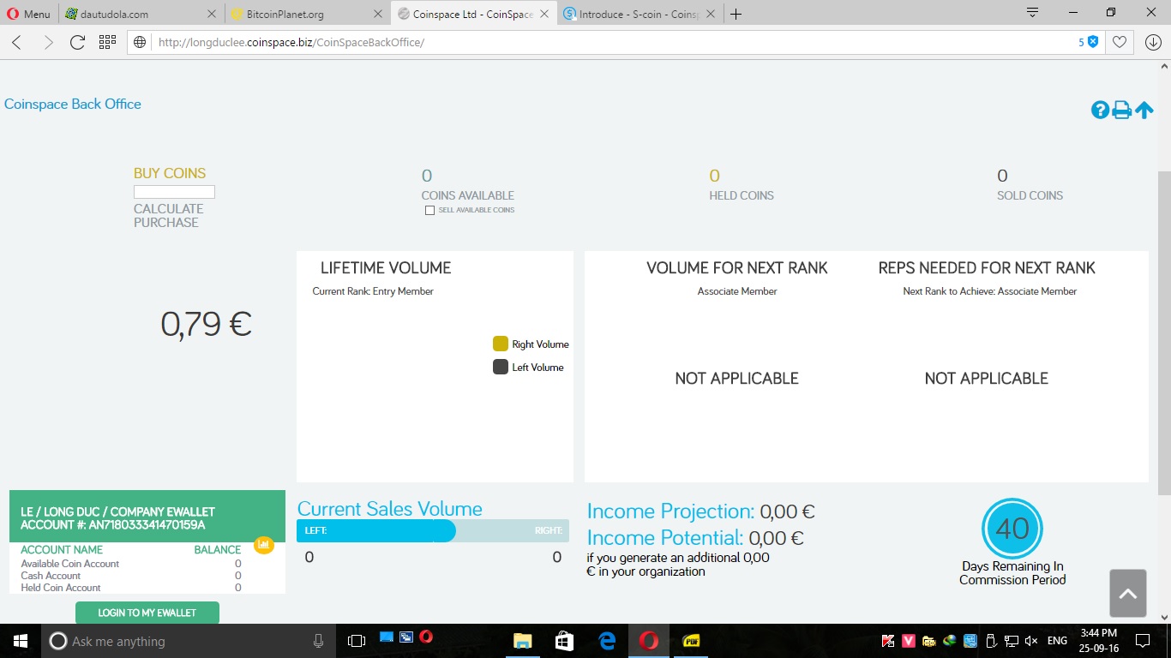Screen dimensions: 1171x658
Task: Click Calculate Purchase
Action: (x=169, y=215)
